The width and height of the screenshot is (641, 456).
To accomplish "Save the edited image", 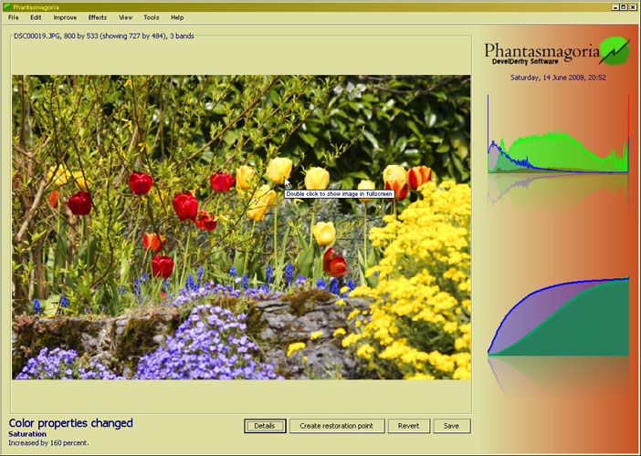I will tap(452, 426).
